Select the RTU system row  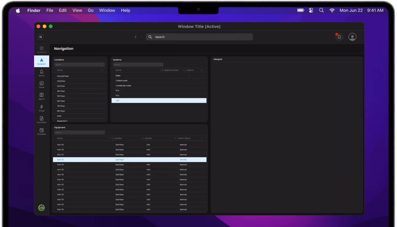pyautogui.click(x=159, y=90)
